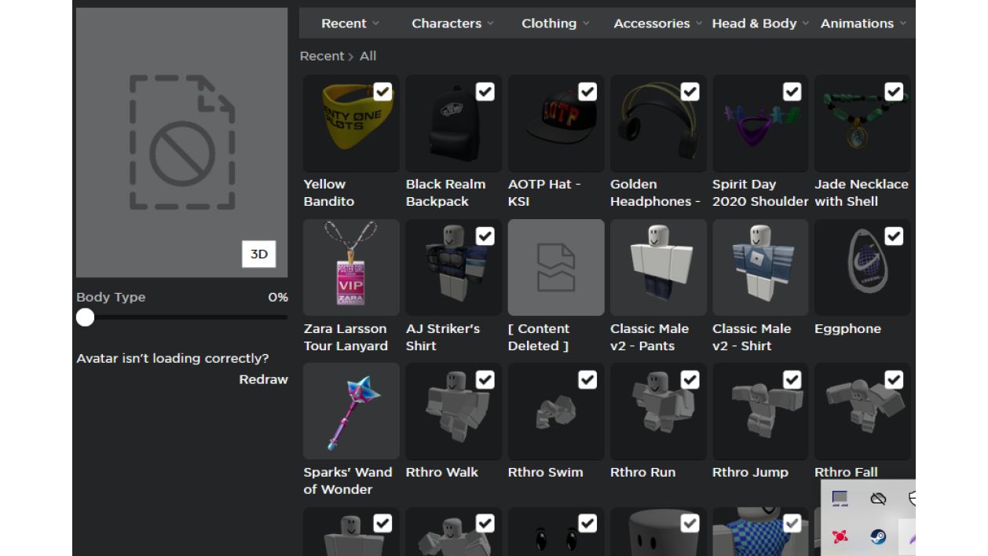Select the Rthro Walk animation thumbnail
Image resolution: width=988 pixels, height=556 pixels.
pos(453,411)
